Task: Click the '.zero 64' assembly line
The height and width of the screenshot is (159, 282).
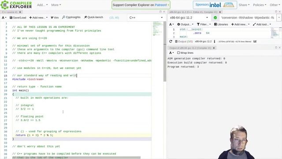Action: point(201,33)
